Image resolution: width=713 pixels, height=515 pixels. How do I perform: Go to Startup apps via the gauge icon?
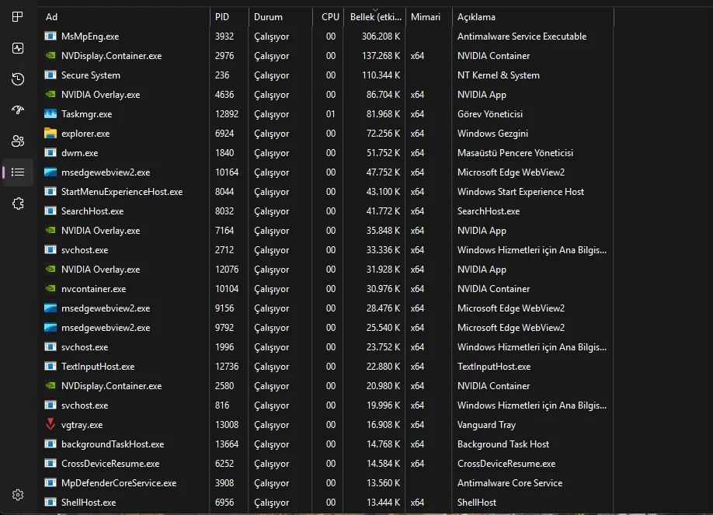[18, 110]
